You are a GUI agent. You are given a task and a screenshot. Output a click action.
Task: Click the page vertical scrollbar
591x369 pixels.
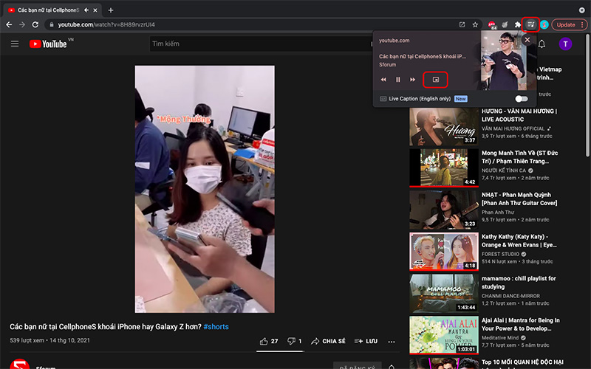pyautogui.click(x=587, y=95)
